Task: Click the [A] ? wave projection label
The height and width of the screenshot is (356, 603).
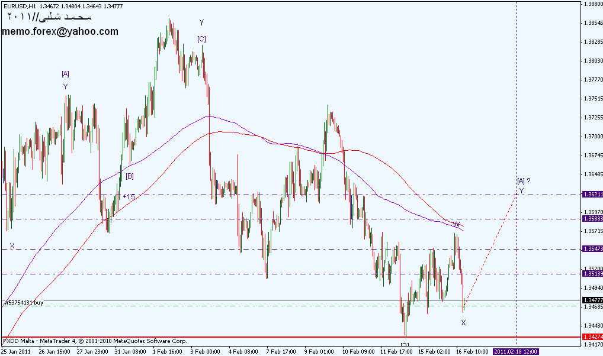Action: click(x=523, y=180)
